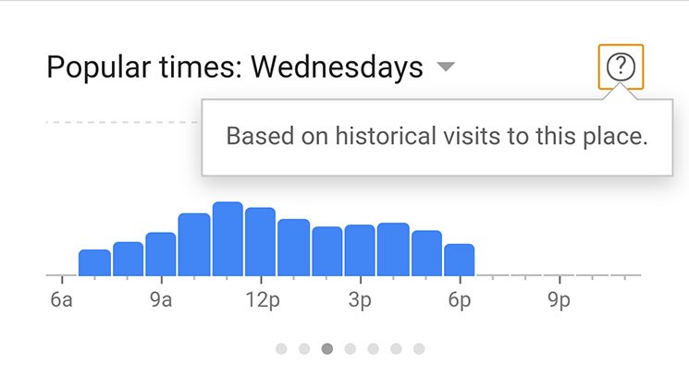Screen dimensions: 689x388
Task: Open the Wednesdays day dropdown arrow
Action: [x=446, y=67]
